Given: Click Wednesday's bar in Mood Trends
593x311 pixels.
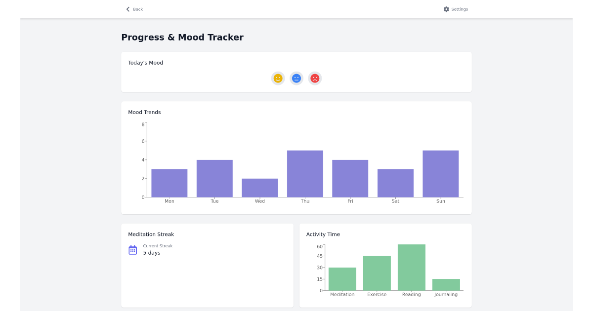Looking at the screenshot, I should [259, 187].
